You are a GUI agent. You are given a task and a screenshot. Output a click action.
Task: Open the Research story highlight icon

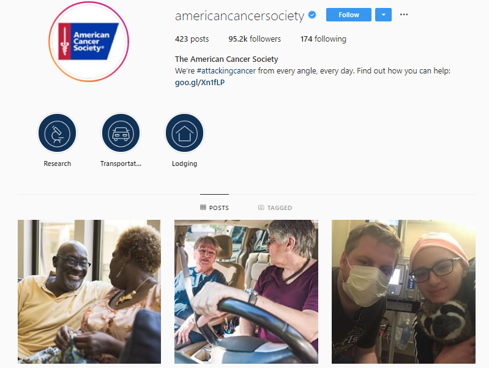click(58, 133)
